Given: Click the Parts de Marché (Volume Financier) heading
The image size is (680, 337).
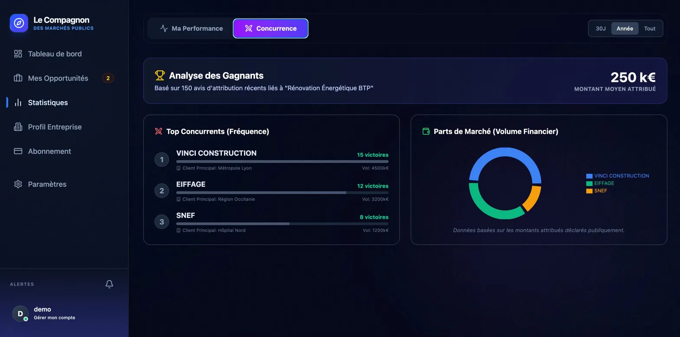Looking at the screenshot, I should pyautogui.click(x=496, y=131).
